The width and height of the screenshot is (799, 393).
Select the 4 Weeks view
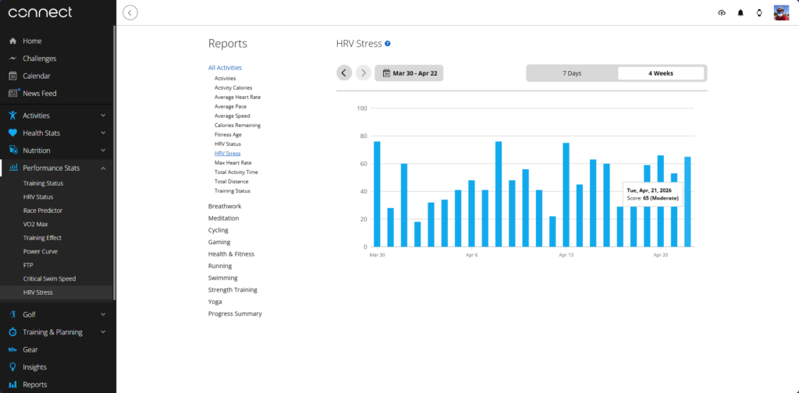point(661,73)
